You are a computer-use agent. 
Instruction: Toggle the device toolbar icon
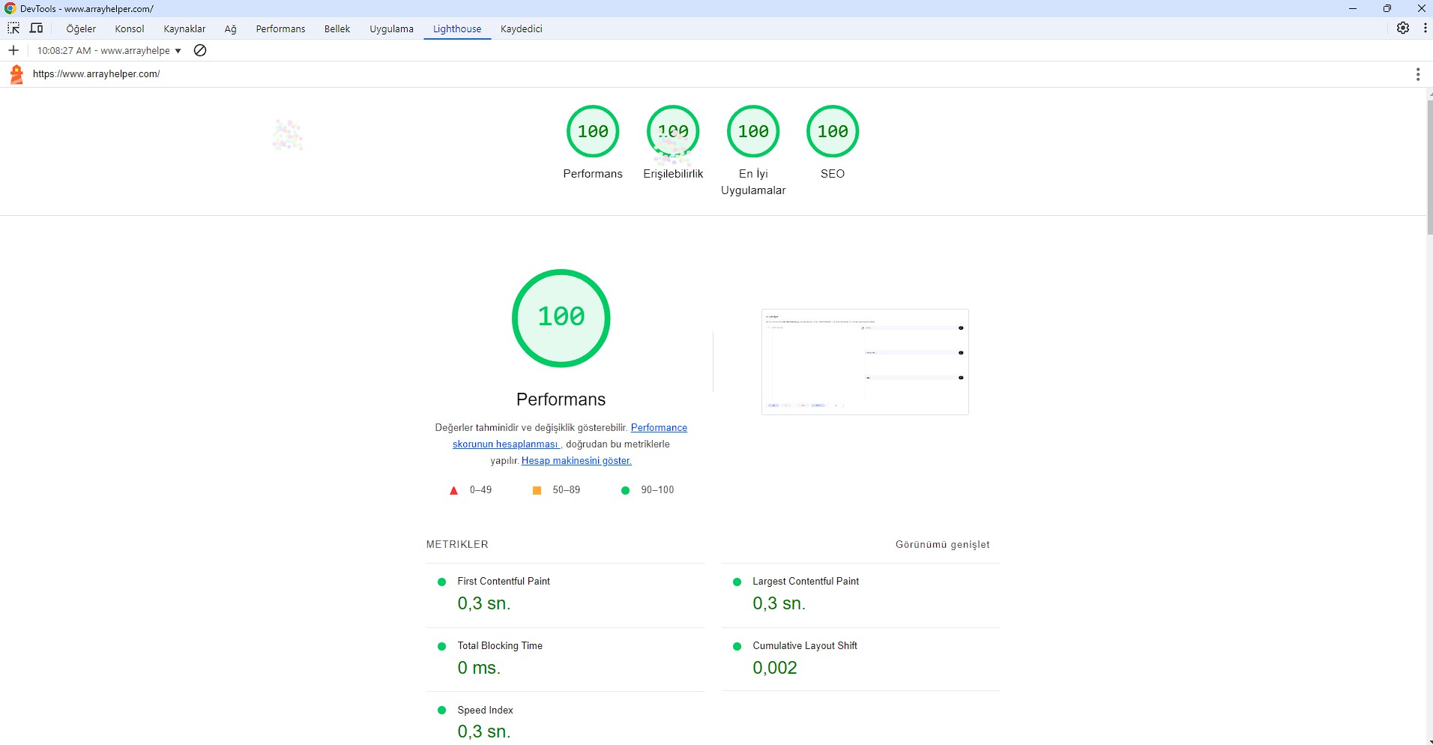36,28
